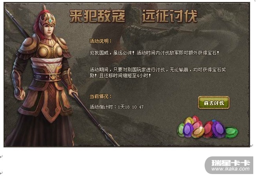Click the countdown timer 1天18:10:47

[x=131, y=107]
